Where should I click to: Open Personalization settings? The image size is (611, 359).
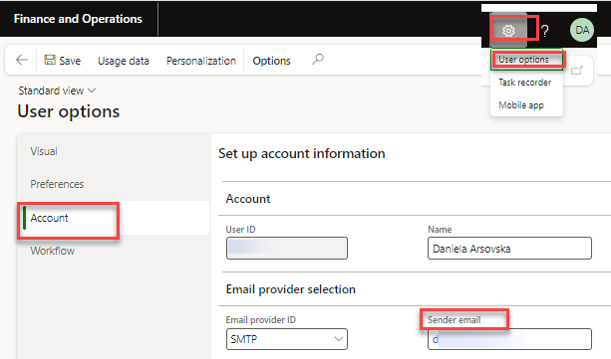201,61
